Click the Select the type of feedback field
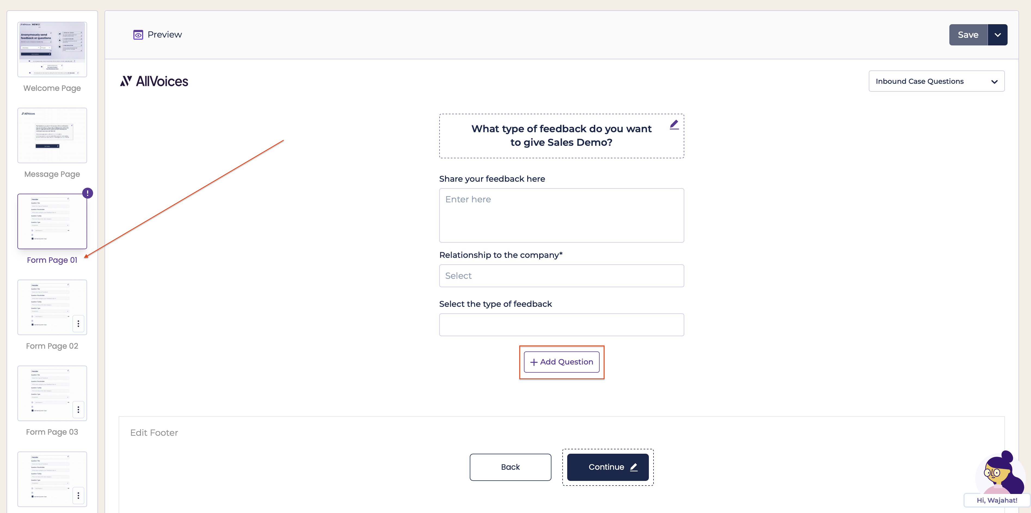The height and width of the screenshot is (513, 1031). point(561,325)
